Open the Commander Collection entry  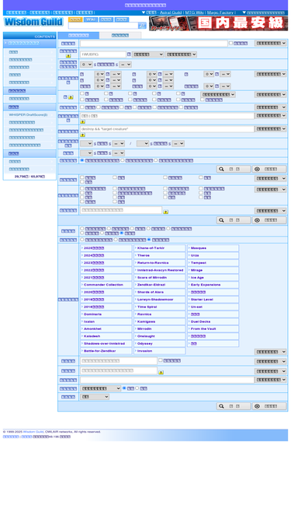(x=106, y=285)
